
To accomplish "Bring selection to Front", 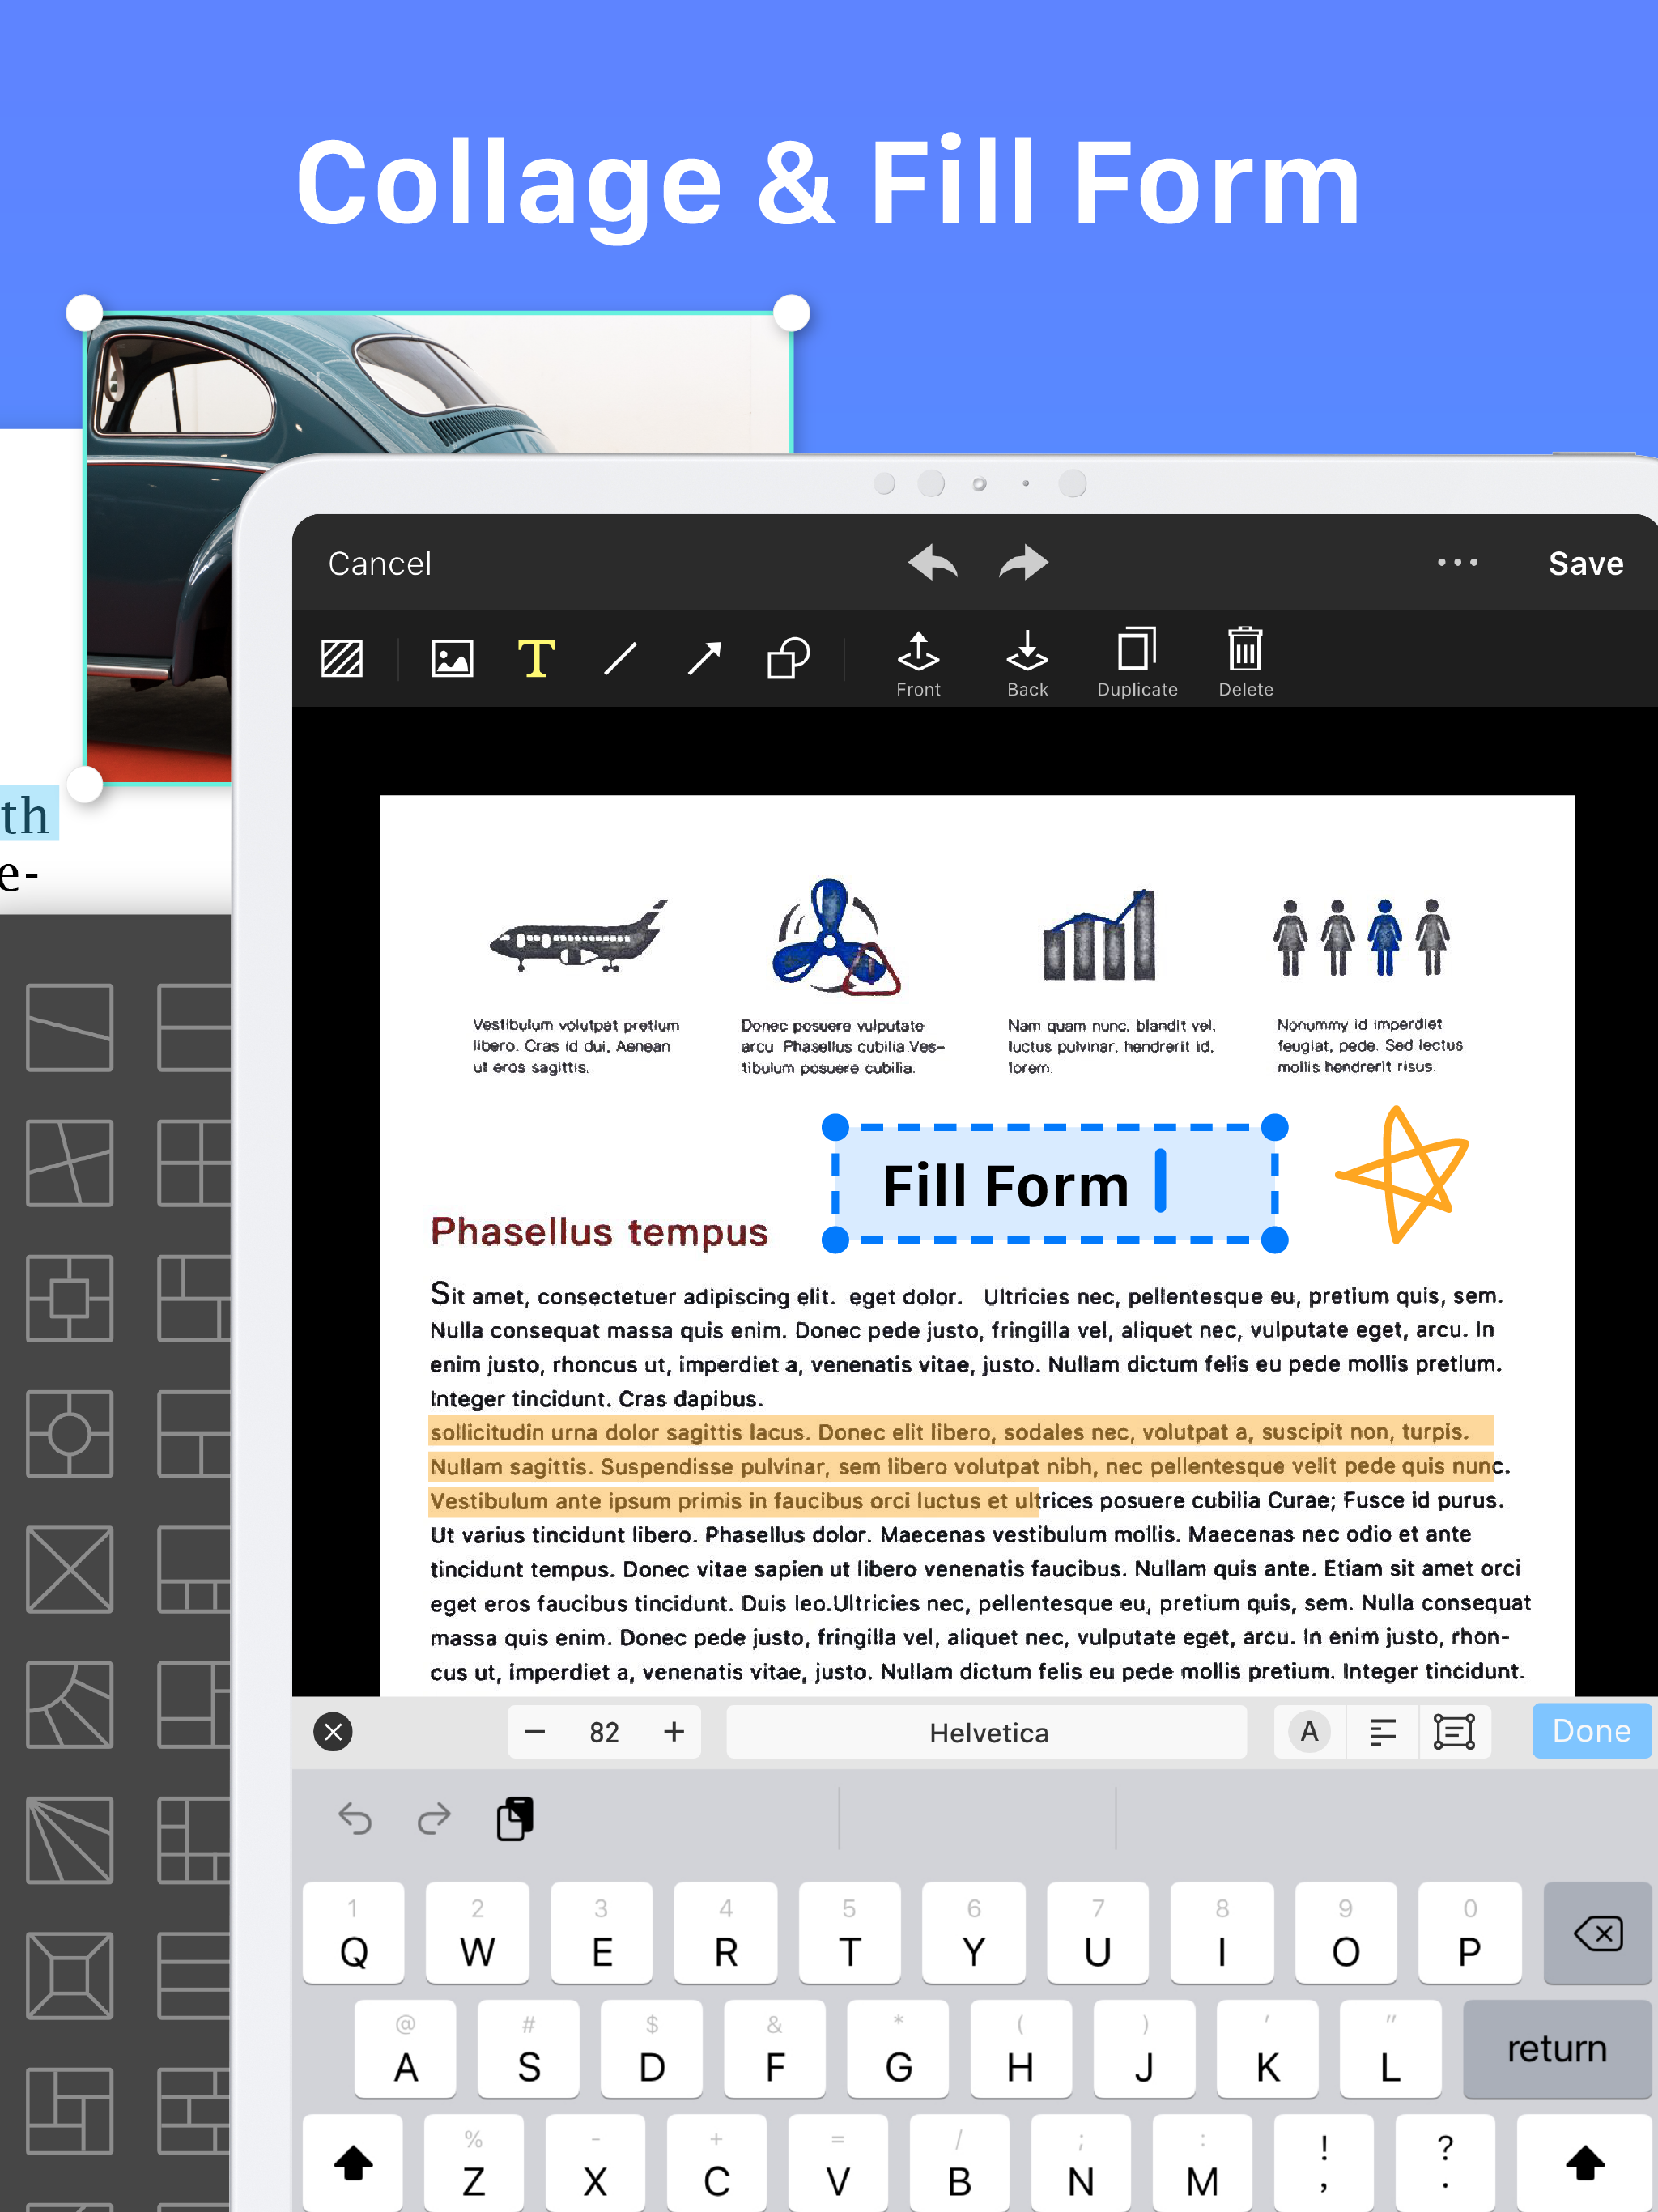I will pos(918,664).
